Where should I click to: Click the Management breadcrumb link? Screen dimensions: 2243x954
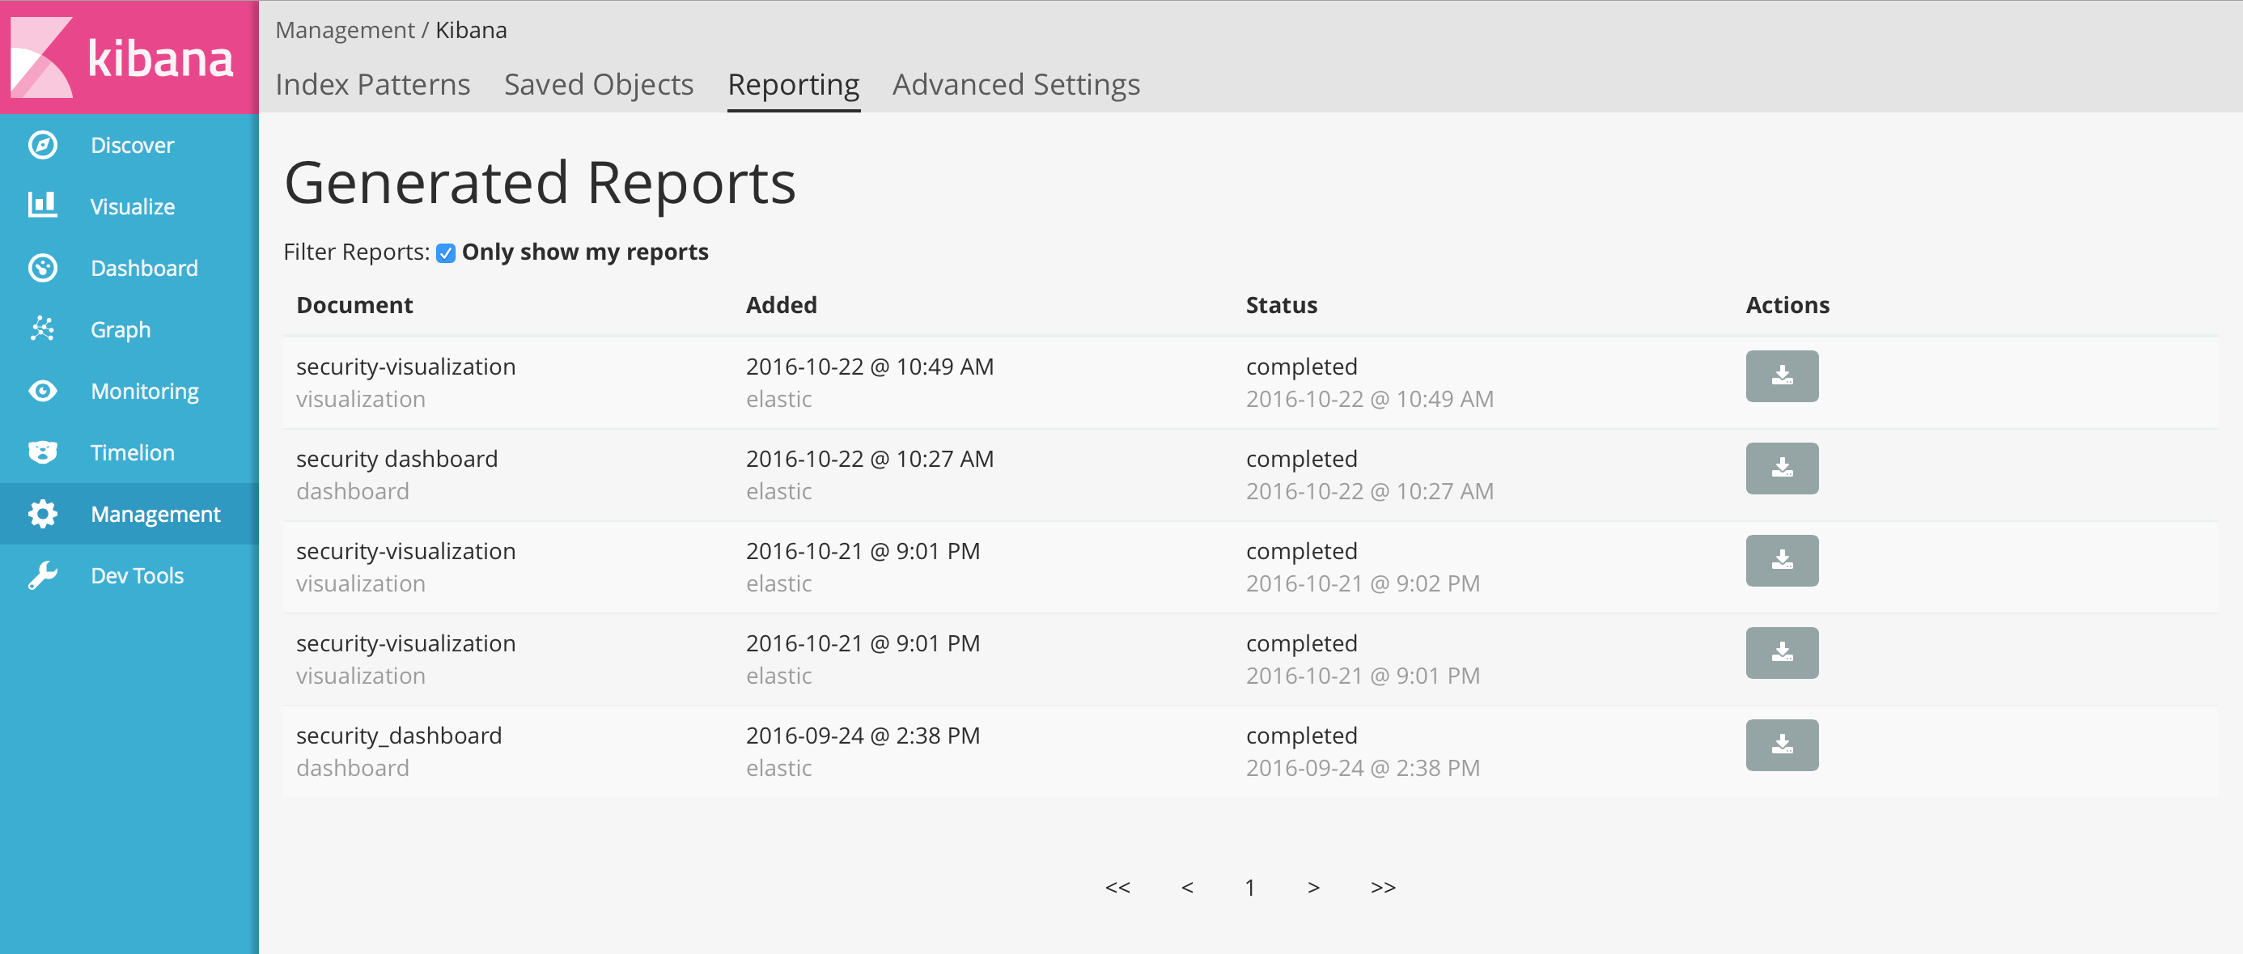pyautogui.click(x=347, y=28)
